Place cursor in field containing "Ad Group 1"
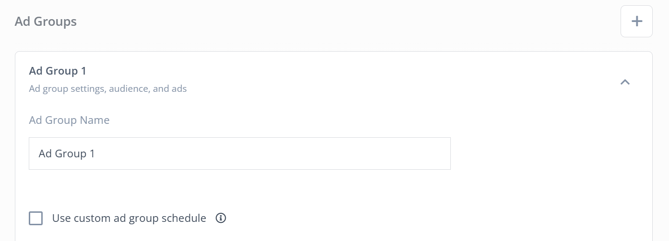This screenshot has width=669, height=241. tap(240, 153)
